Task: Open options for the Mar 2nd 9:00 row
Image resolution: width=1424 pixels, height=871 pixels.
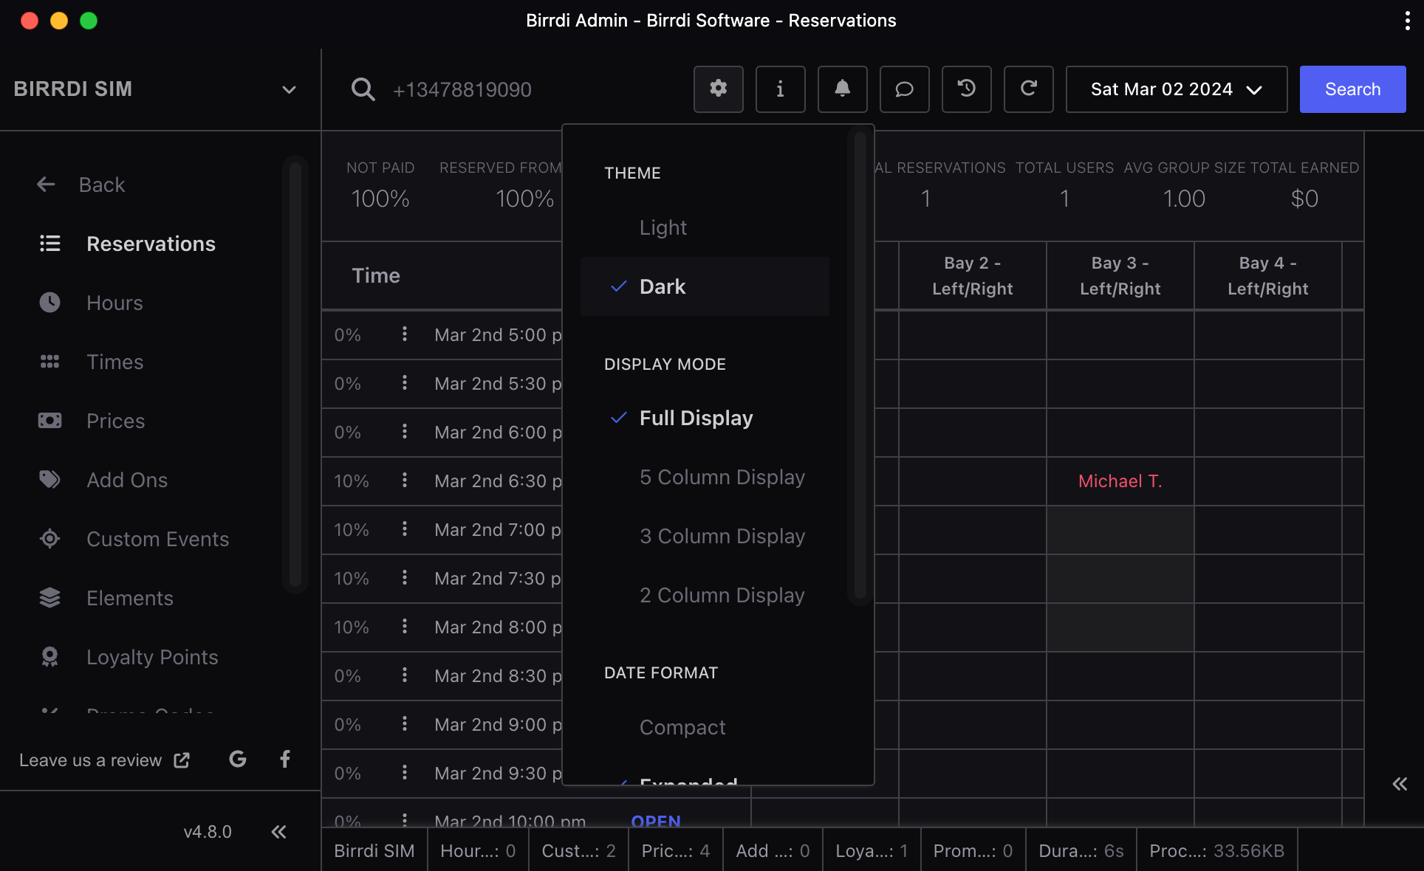Action: tap(404, 724)
